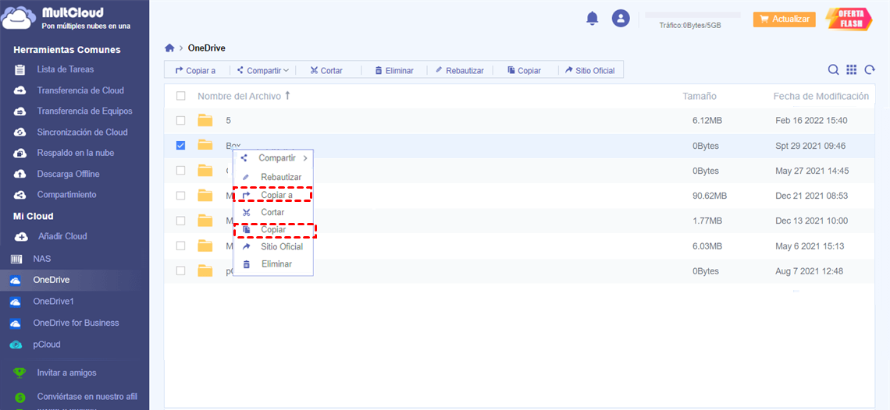Image resolution: width=890 pixels, height=410 pixels.
Task: Click Conviértase en nuestro afil link
Action: tap(87, 397)
